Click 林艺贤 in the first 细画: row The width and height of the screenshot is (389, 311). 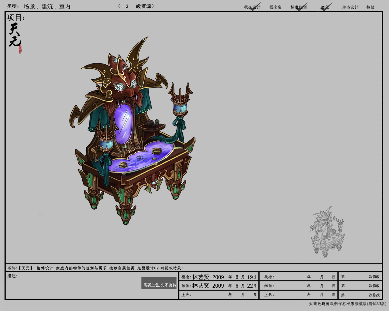coord(201,286)
